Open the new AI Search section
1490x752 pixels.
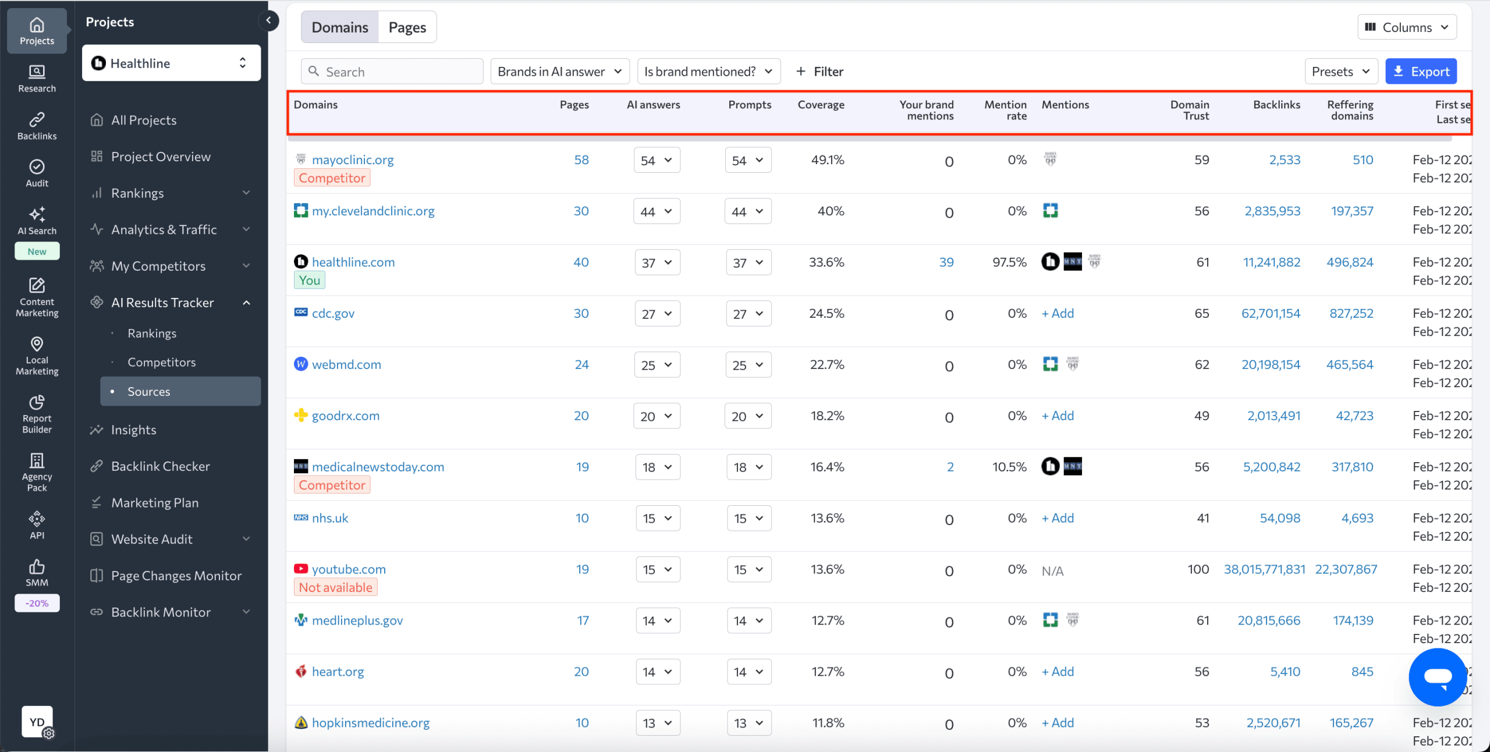(x=36, y=221)
